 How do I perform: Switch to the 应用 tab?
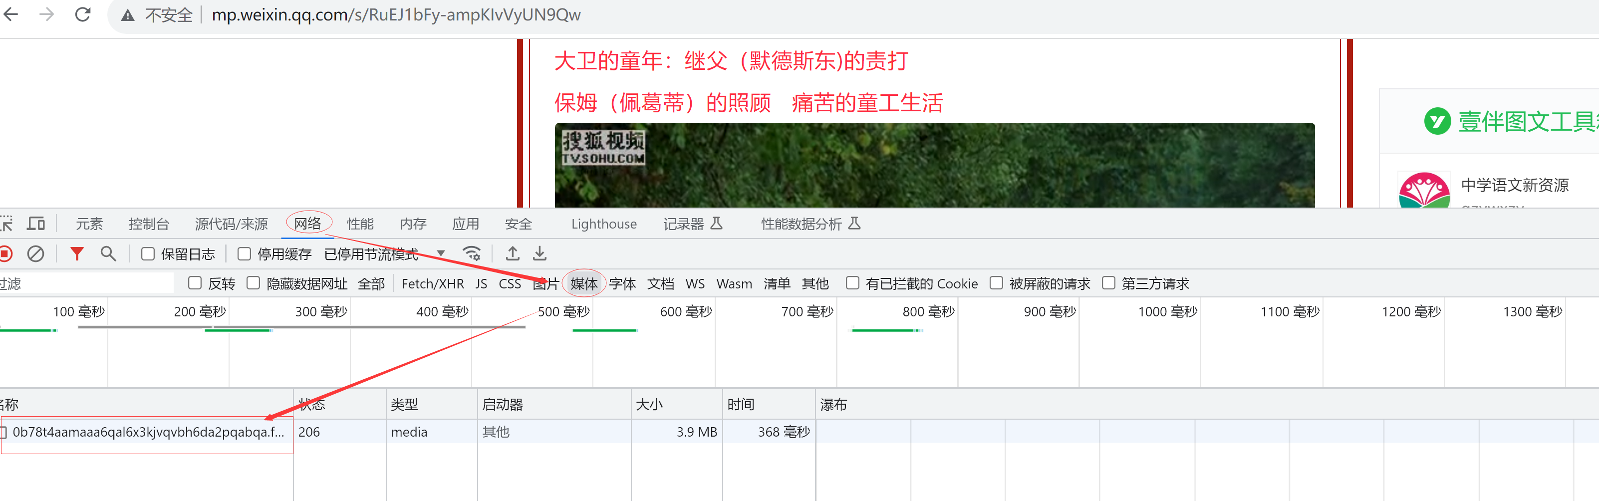point(466,224)
